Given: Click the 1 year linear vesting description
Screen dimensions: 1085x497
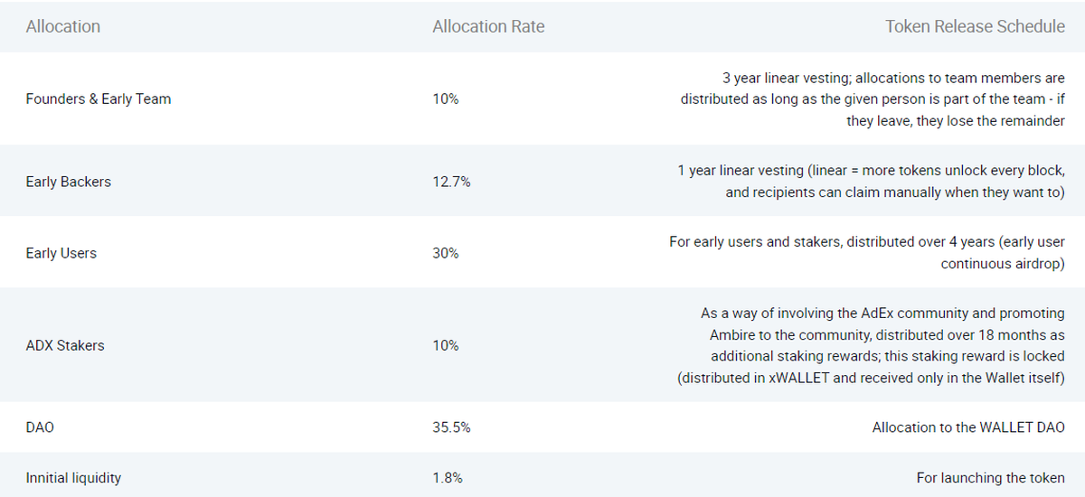Looking at the screenshot, I should (871, 181).
